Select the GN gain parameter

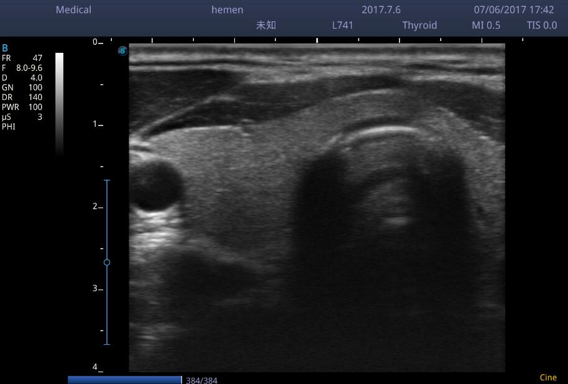point(22,88)
